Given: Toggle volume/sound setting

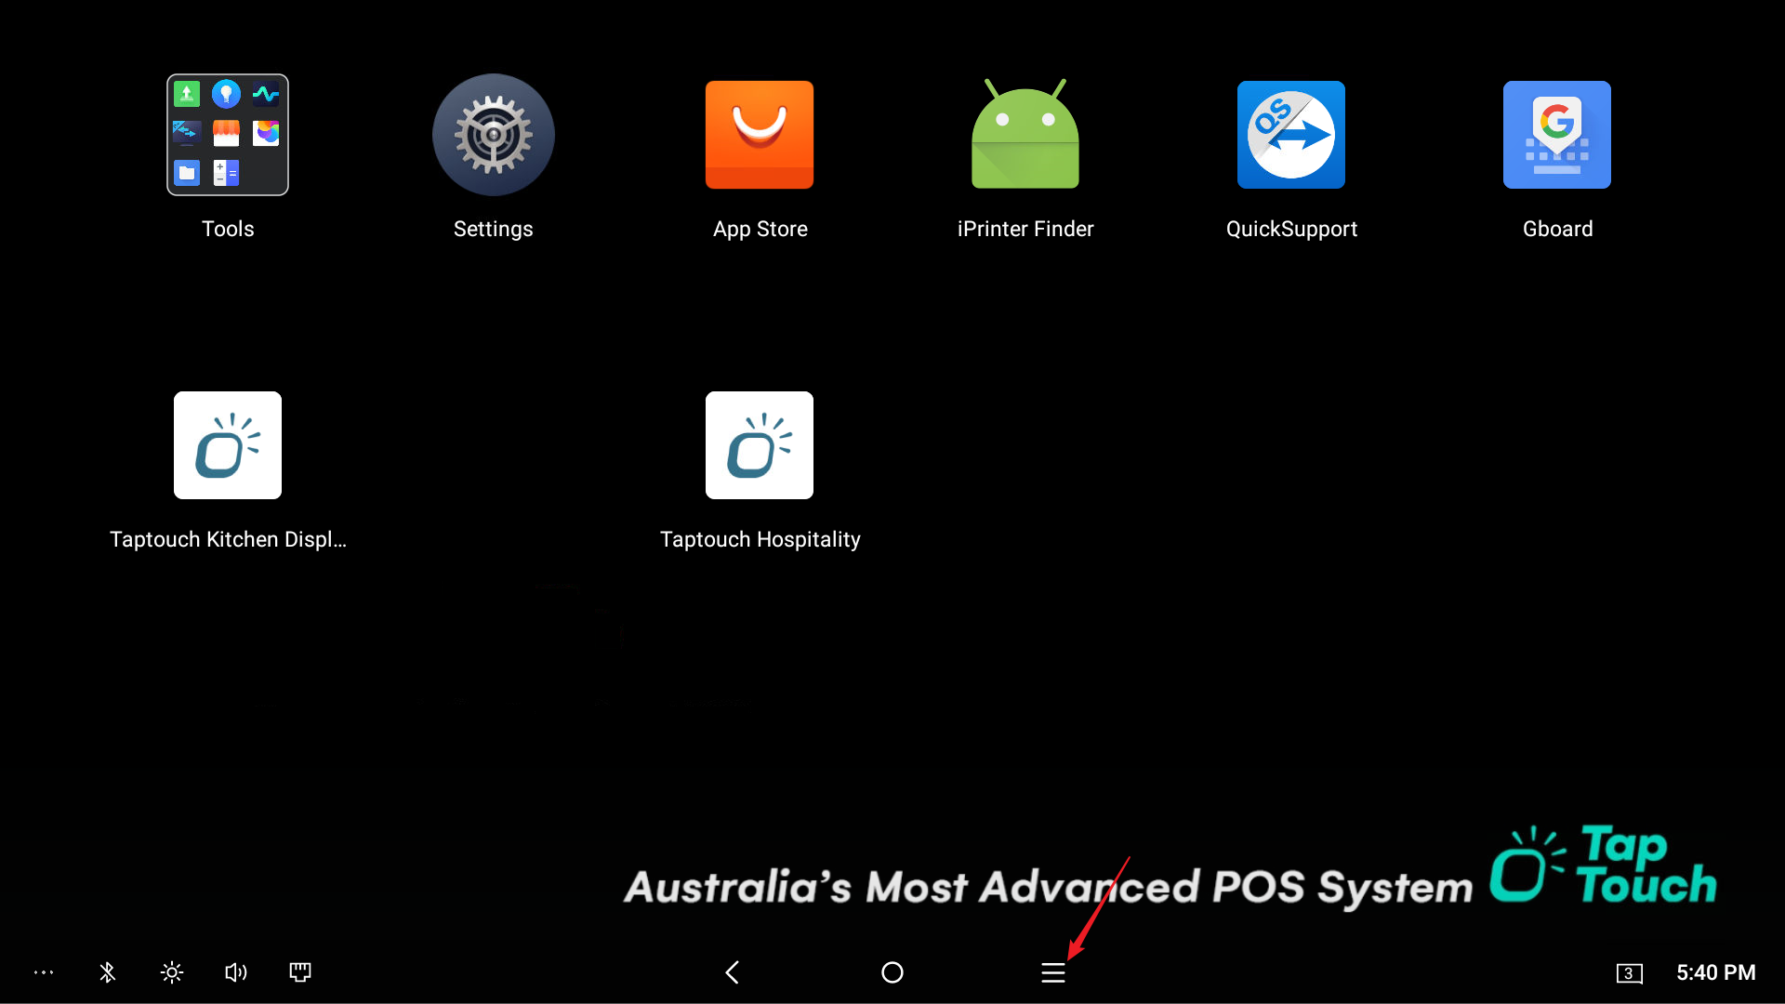Looking at the screenshot, I should click(x=235, y=972).
